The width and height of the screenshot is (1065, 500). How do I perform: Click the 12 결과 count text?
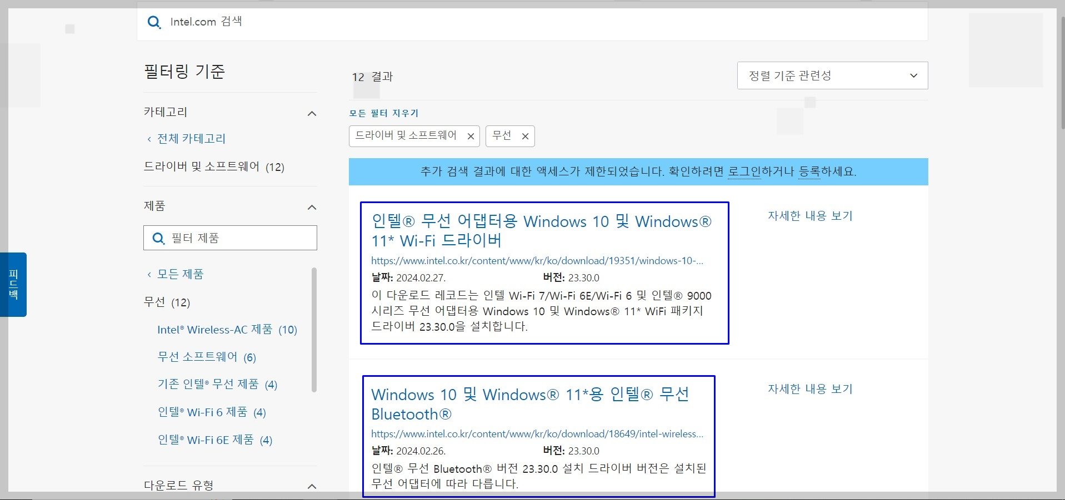372,77
